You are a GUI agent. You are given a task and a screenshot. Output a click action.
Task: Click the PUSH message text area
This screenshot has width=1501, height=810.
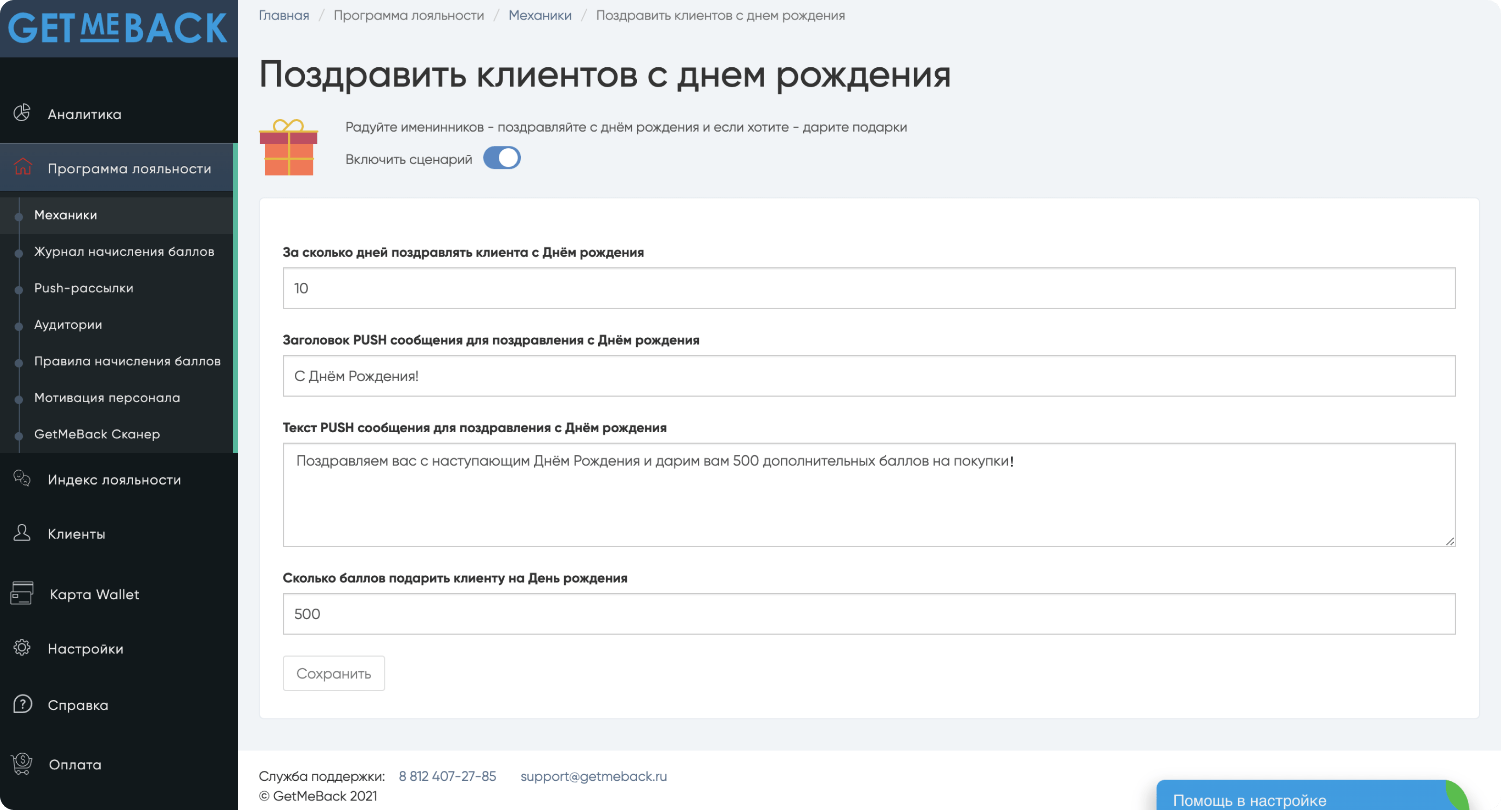pos(870,495)
